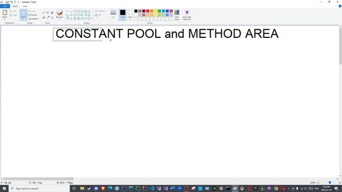The height and width of the screenshot is (192, 342).
Task: Expand the Rotate dropdown
Action: (34, 19)
